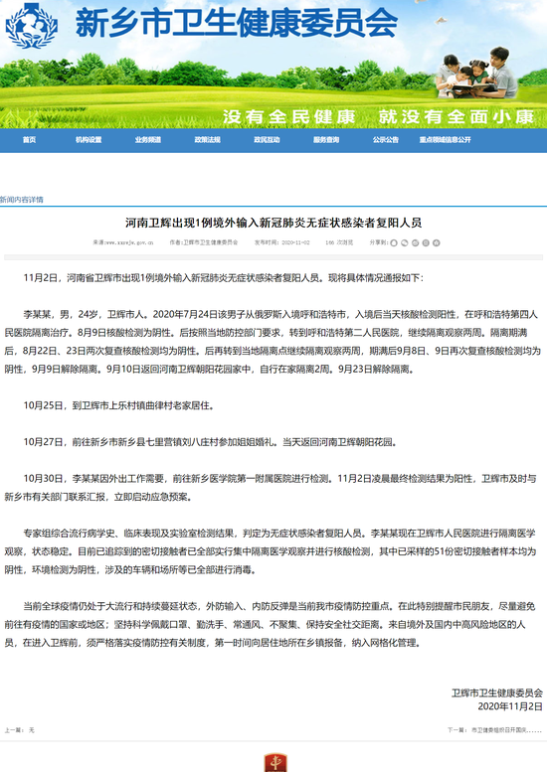
Task: Click the 新闻内容详情 breadcrumb label
Action: tap(22, 200)
